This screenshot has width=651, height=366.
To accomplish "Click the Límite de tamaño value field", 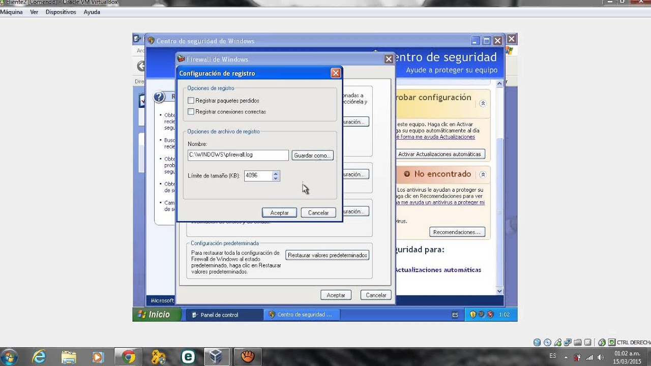I will coord(258,175).
